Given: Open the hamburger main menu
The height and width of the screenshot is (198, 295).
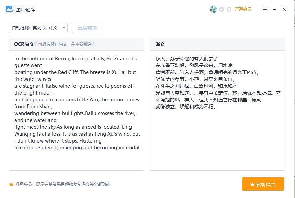Looking at the screenshot, I should tap(265, 9).
